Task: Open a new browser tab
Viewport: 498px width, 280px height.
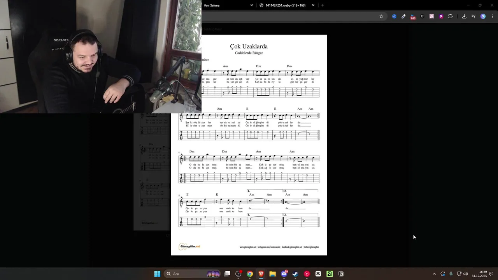Action: [323, 5]
